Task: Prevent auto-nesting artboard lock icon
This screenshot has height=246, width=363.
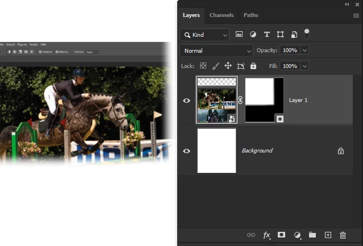Action: coord(240,66)
